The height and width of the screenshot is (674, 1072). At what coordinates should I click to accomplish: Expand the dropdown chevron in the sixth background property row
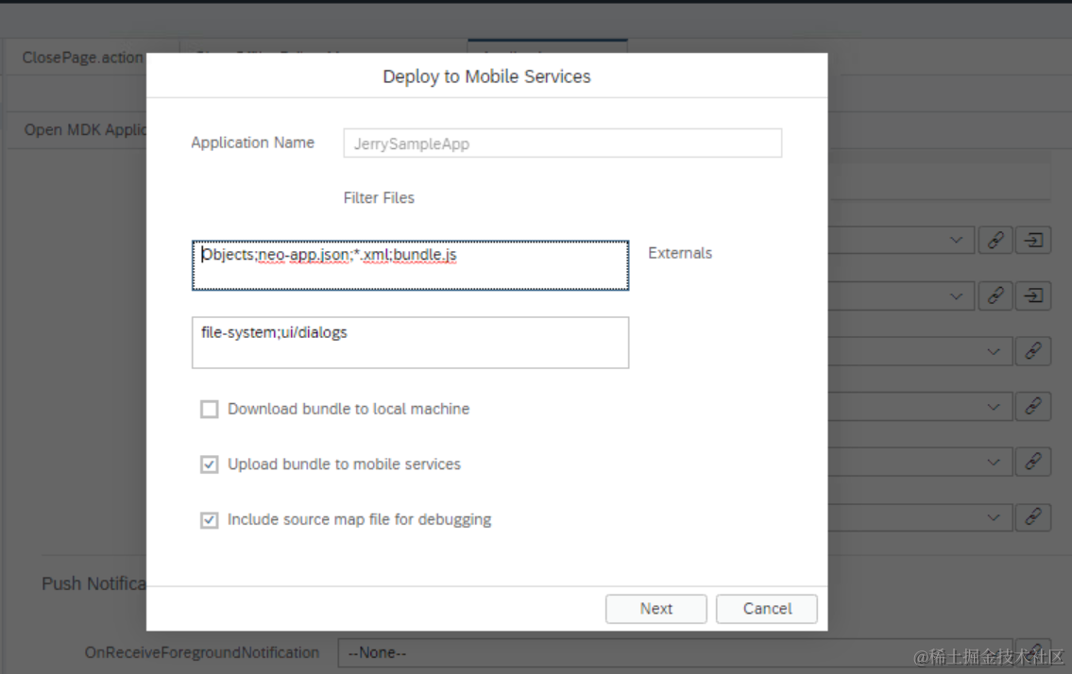click(994, 517)
